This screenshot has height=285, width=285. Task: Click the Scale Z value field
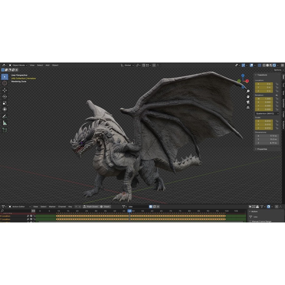pos(264,128)
